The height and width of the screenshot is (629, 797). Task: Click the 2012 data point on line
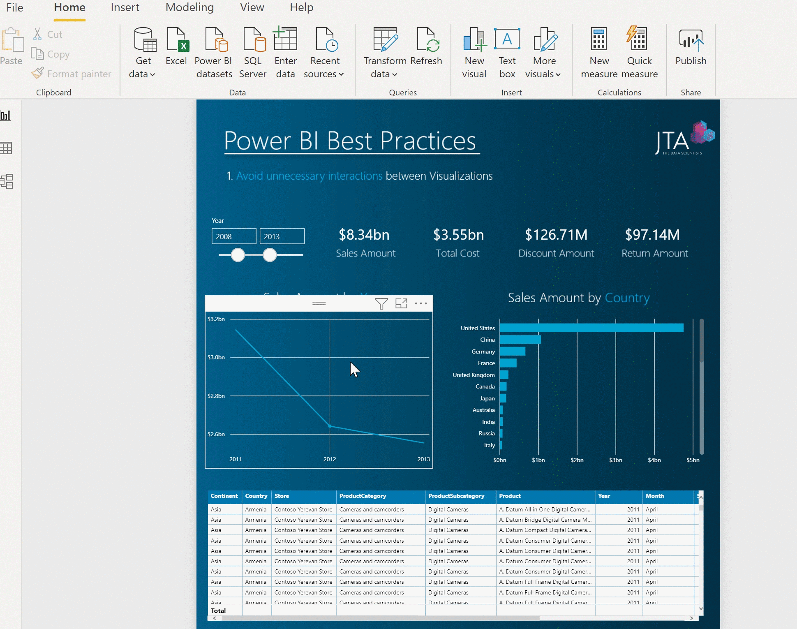[x=330, y=426]
